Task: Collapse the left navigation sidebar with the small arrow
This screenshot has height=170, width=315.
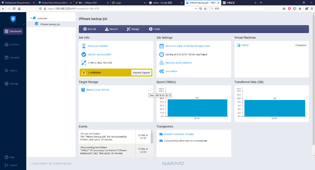Action: tap(24, 24)
